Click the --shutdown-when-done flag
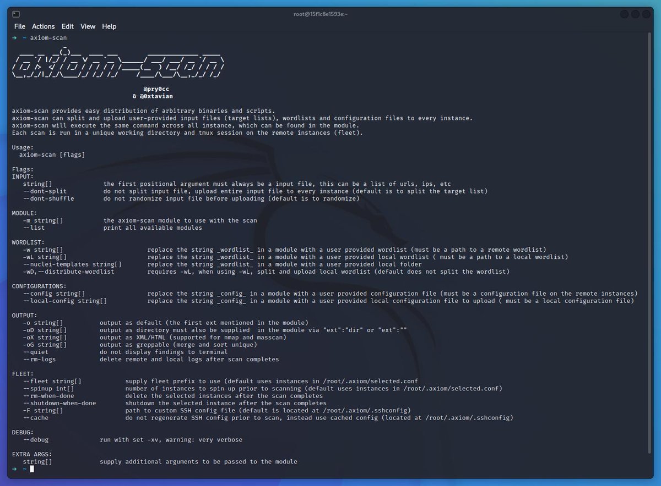Viewport: 661px width, 486px height. (x=59, y=403)
